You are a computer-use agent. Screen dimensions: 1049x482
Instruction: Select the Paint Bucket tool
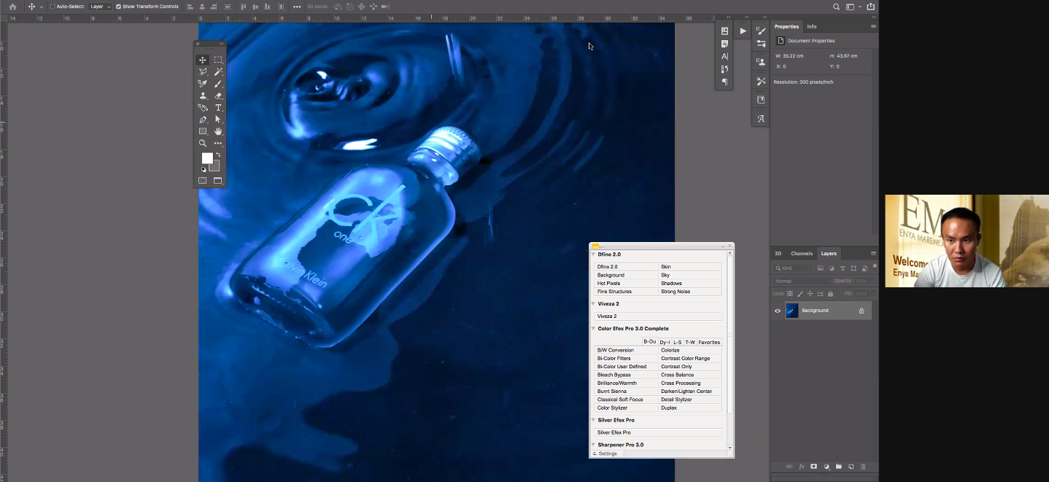point(203,107)
